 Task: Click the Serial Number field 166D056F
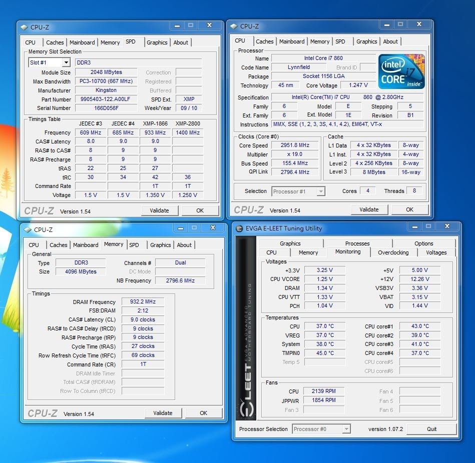click(106, 108)
